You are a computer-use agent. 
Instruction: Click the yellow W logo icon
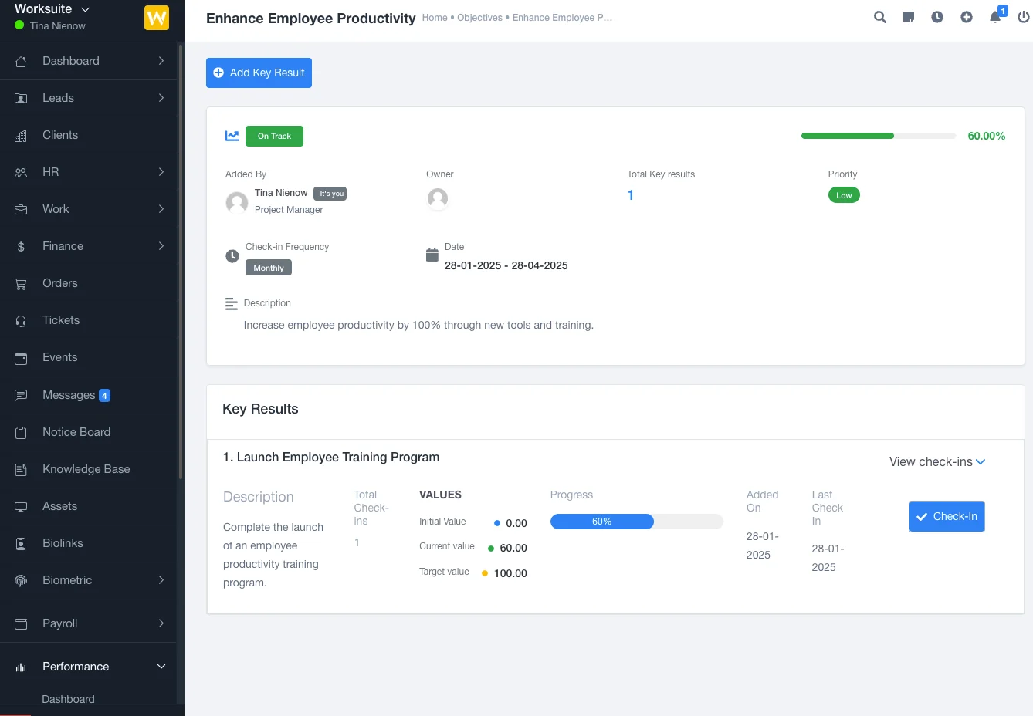click(157, 18)
